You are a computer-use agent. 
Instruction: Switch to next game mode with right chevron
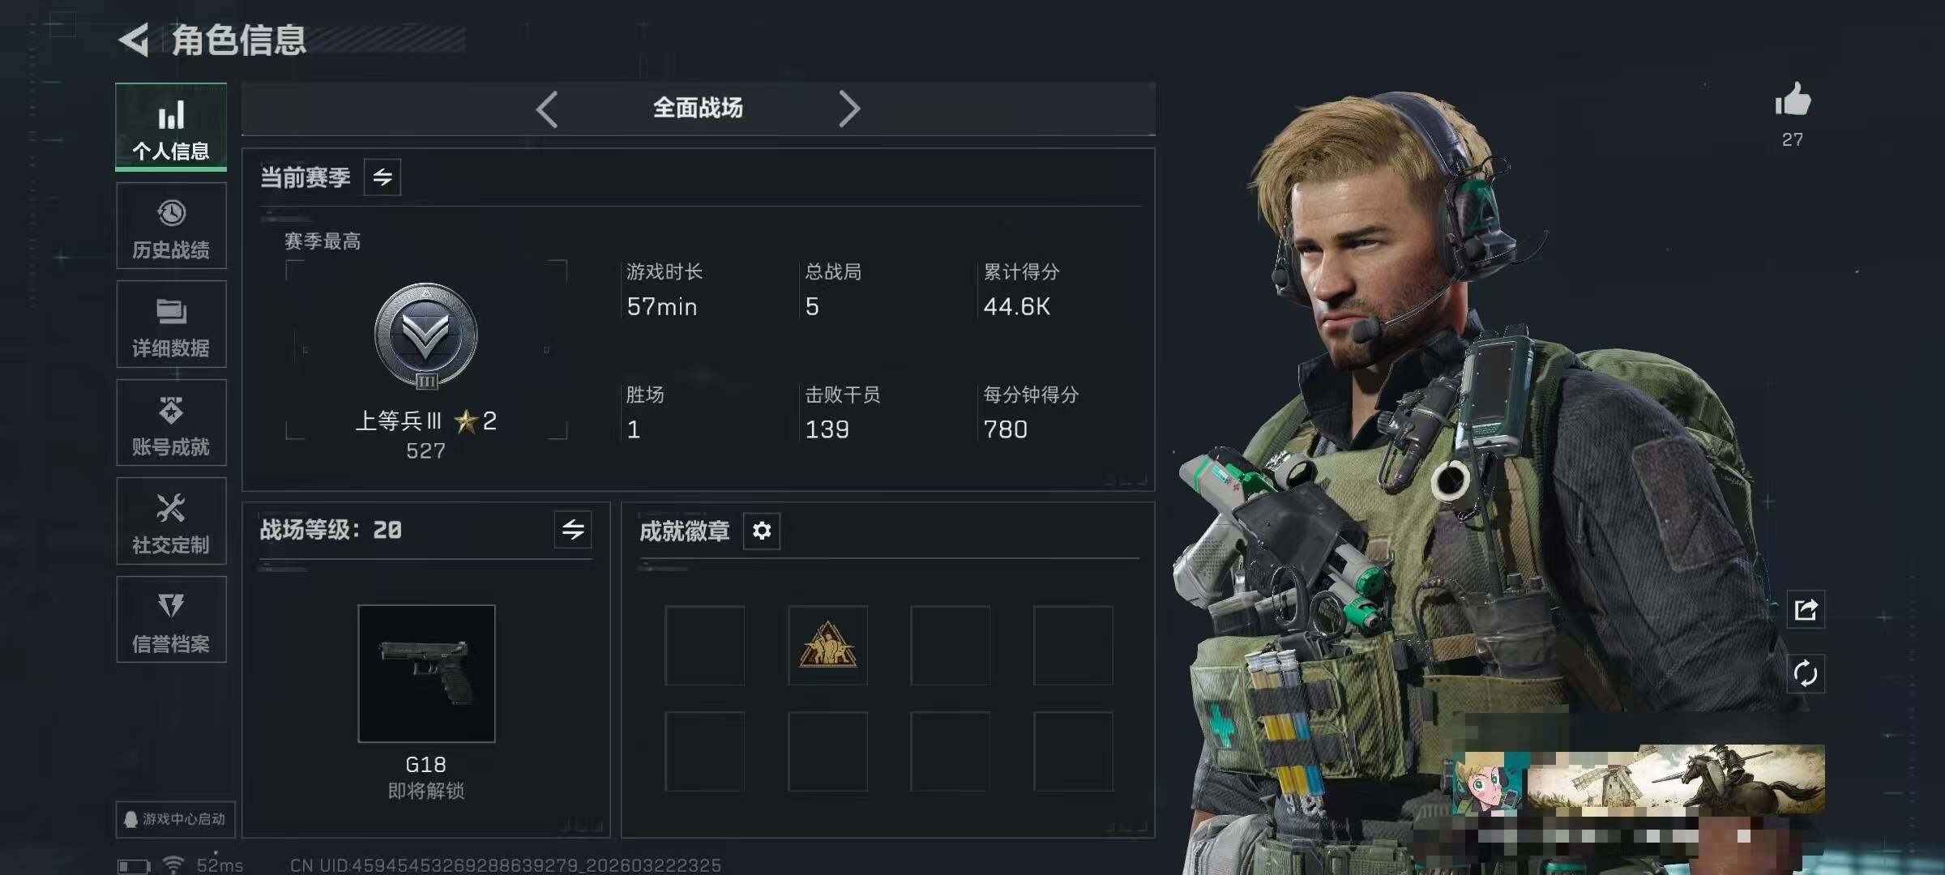pos(849,109)
